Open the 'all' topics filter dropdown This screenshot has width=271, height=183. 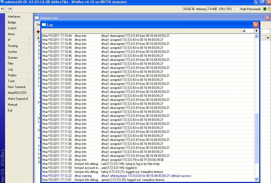[256, 31]
